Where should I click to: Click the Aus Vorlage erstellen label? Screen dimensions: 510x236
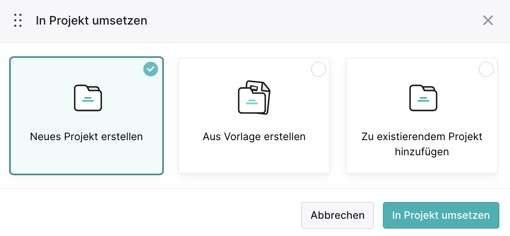coord(254,136)
